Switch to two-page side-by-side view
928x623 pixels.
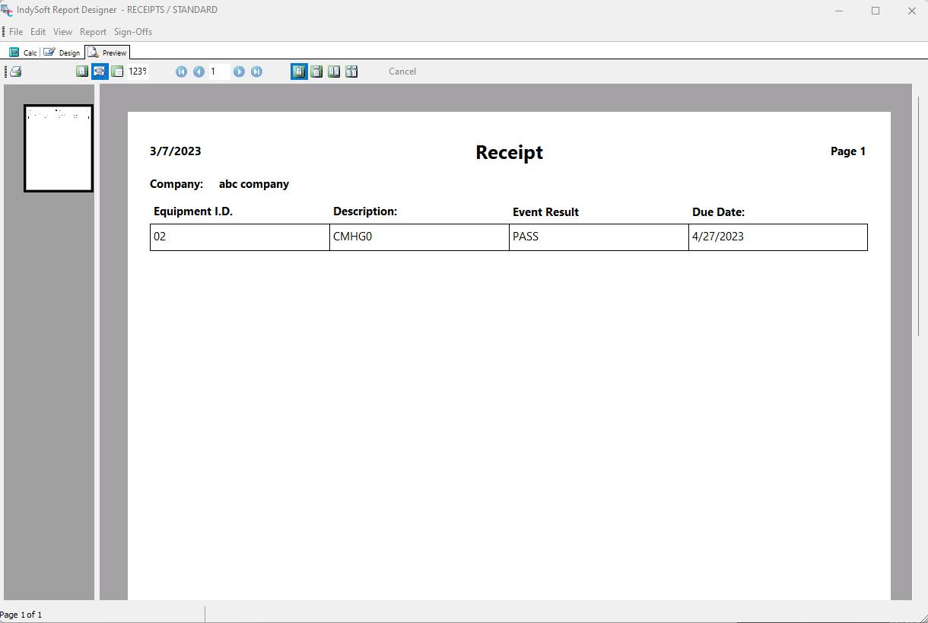(334, 72)
